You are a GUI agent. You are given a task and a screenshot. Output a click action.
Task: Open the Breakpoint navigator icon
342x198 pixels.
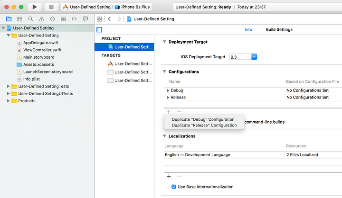pyautogui.click(x=75, y=19)
